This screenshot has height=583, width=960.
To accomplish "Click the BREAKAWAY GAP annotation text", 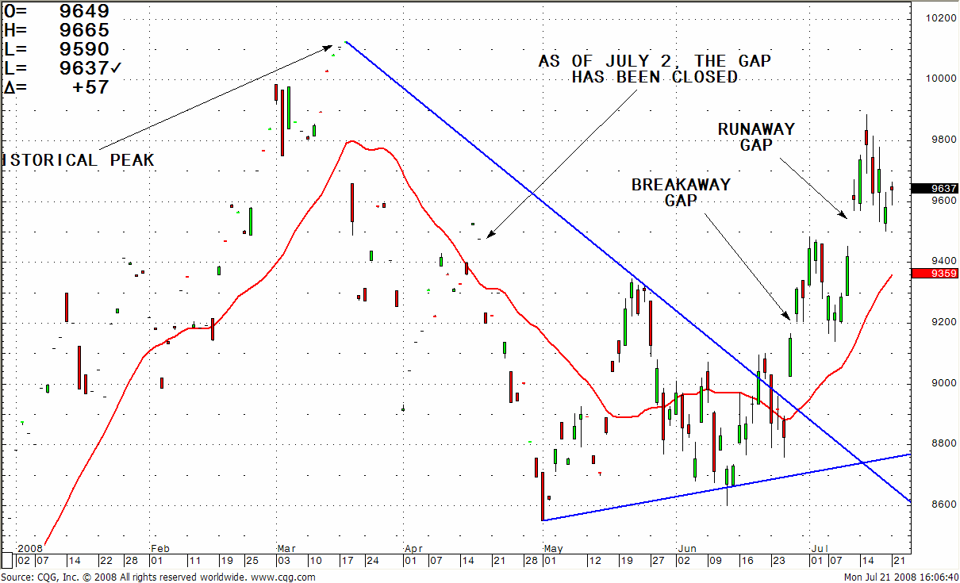I will click(681, 192).
